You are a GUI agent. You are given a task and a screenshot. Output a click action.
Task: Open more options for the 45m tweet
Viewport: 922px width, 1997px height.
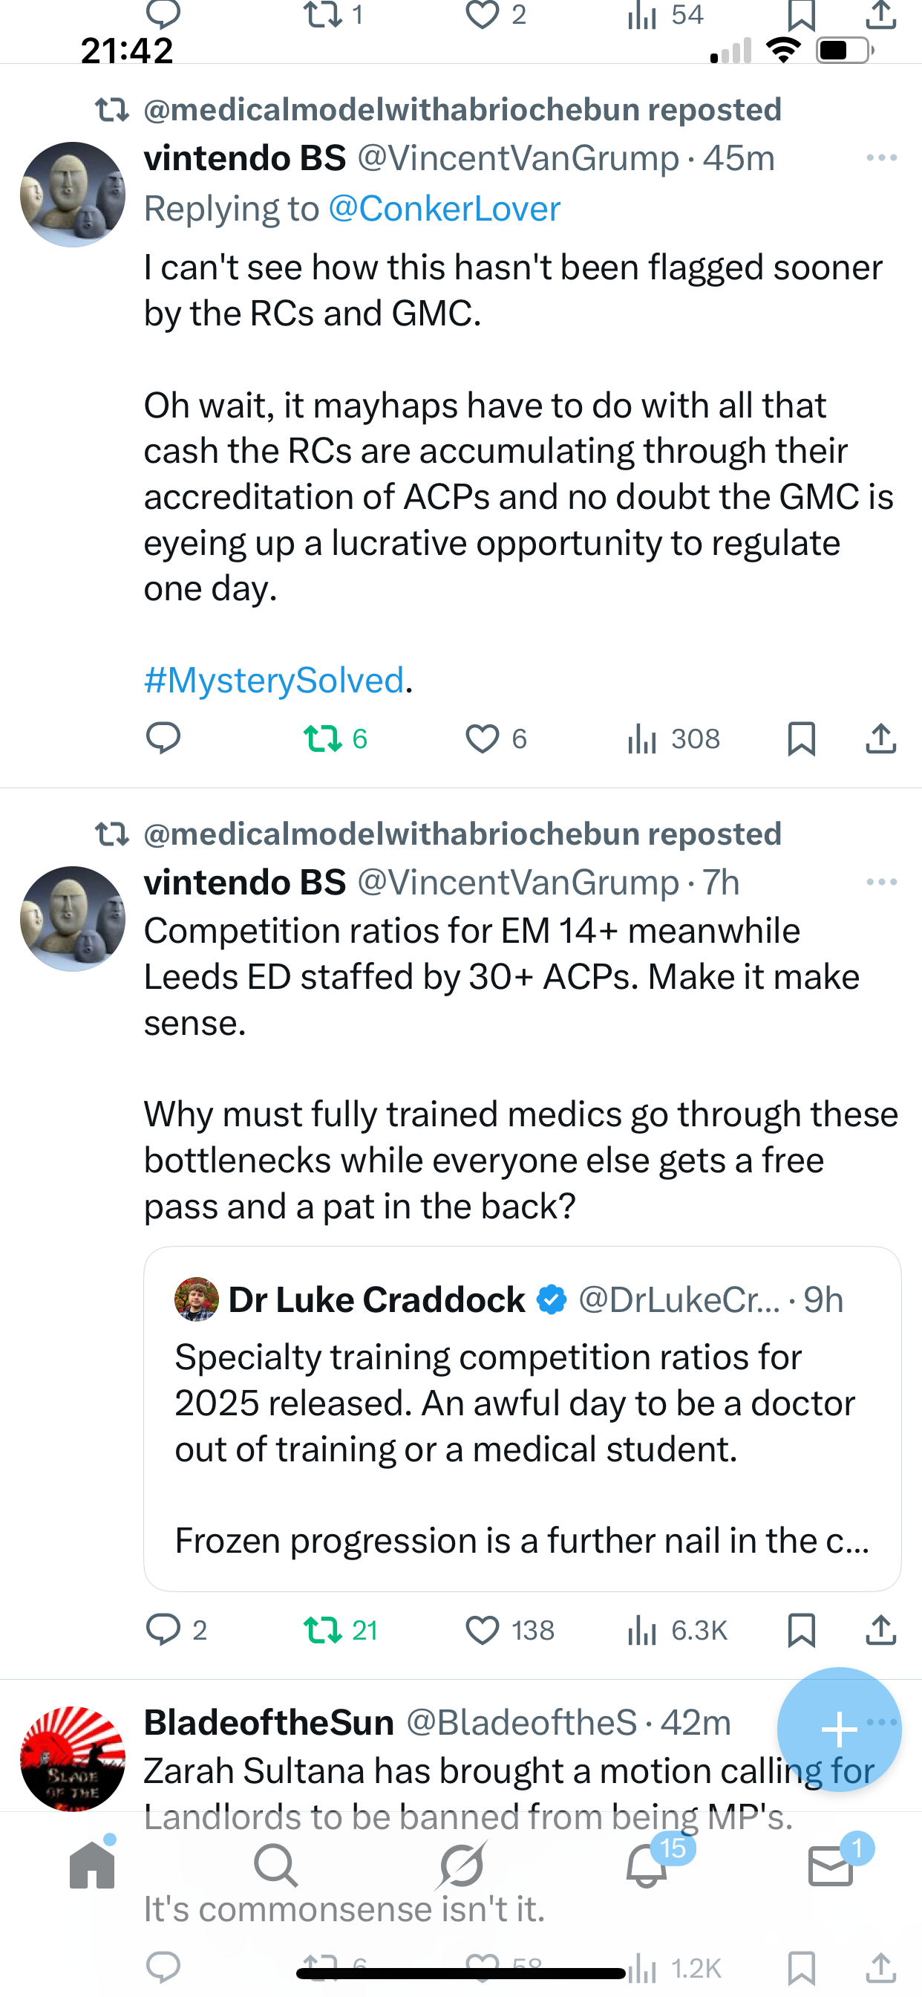(882, 158)
